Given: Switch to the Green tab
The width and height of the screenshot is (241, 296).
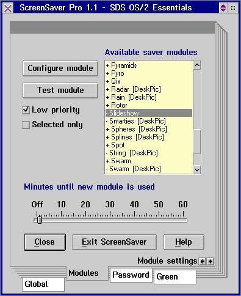Looking at the screenshot, I should coord(175,277).
